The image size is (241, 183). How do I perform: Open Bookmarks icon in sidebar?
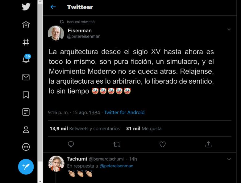point(26,95)
